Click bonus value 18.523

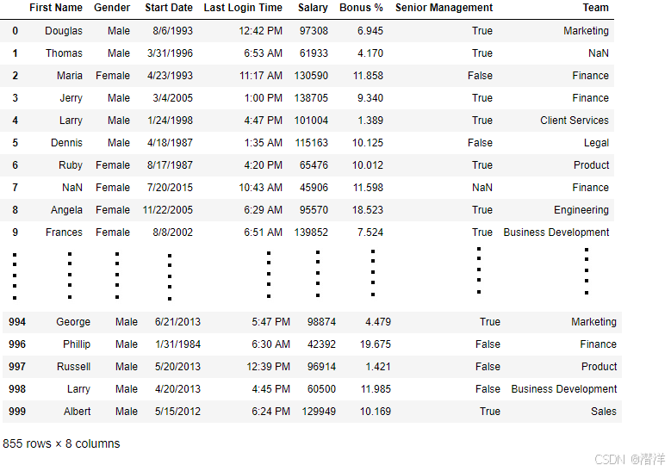(x=368, y=210)
